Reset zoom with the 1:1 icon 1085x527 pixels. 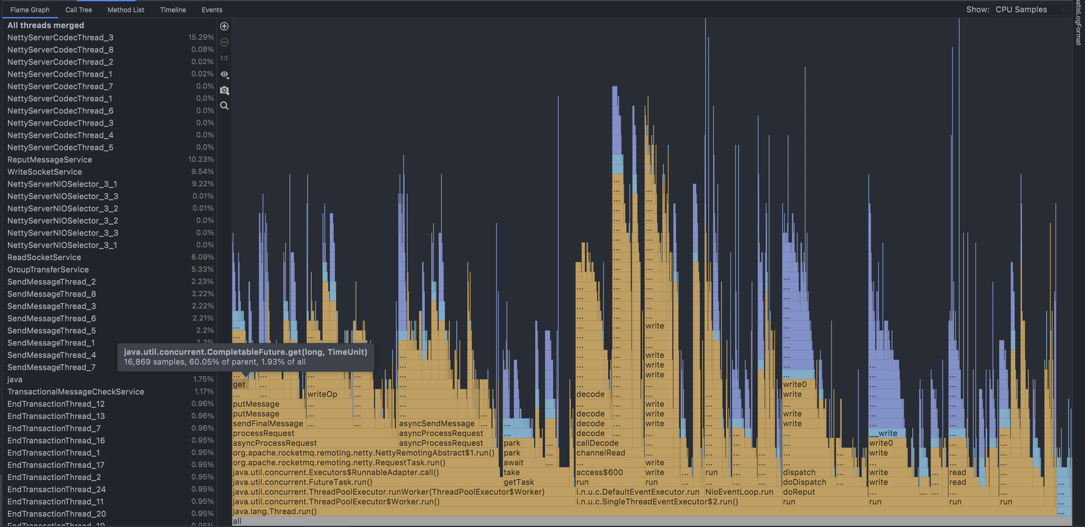click(224, 58)
